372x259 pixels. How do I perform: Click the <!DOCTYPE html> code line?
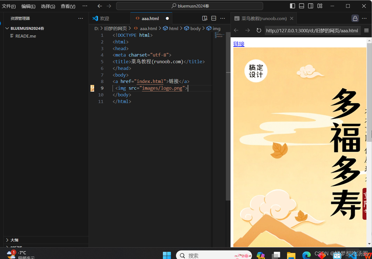click(x=133, y=35)
